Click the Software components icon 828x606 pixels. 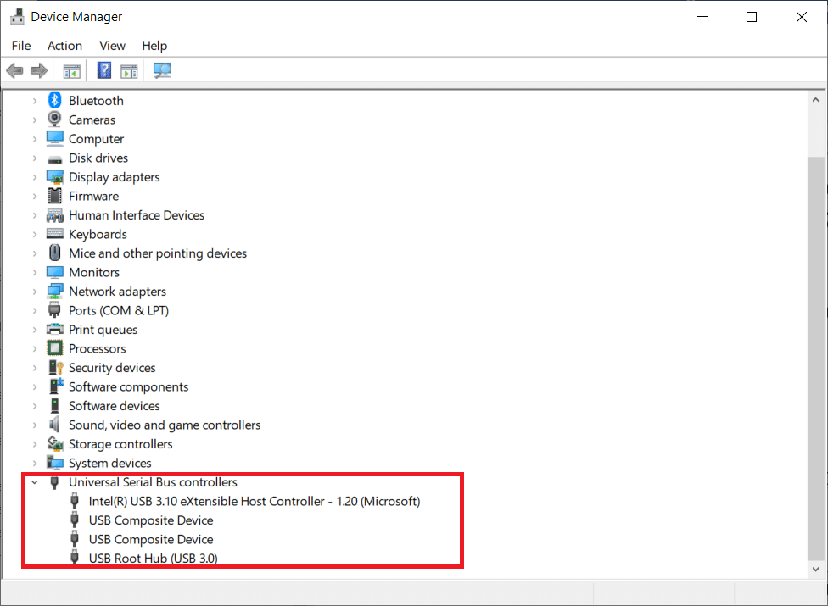[55, 386]
